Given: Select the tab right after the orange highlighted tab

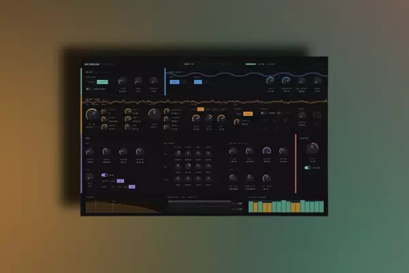Looking at the screenshot, I should click(208, 109).
